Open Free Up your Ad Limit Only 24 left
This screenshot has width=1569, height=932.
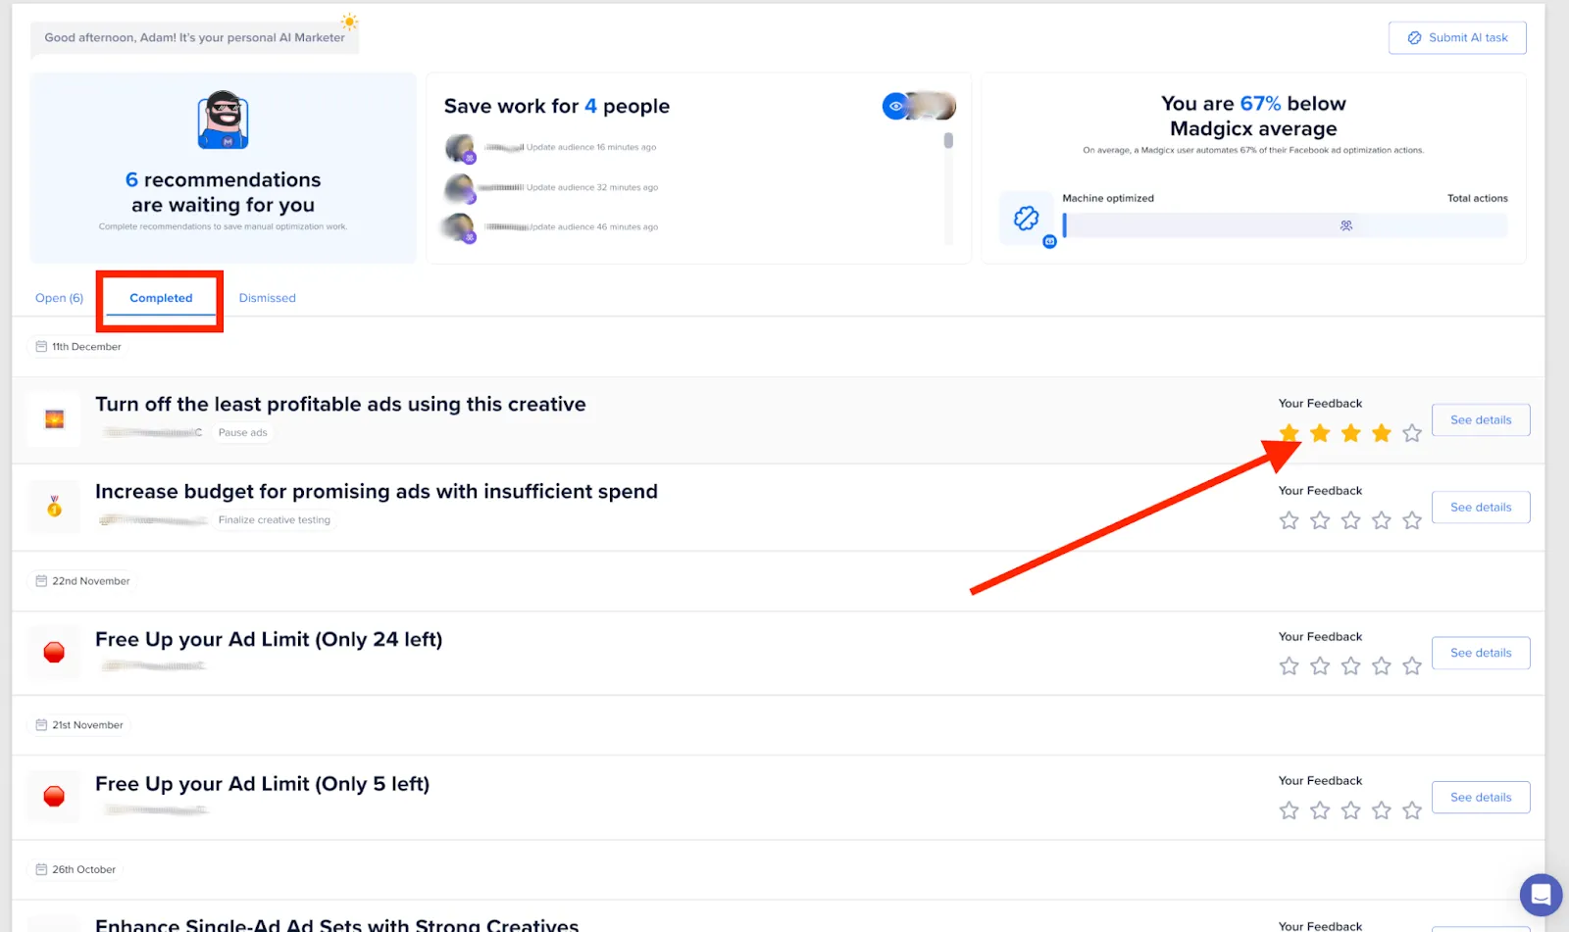269,640
